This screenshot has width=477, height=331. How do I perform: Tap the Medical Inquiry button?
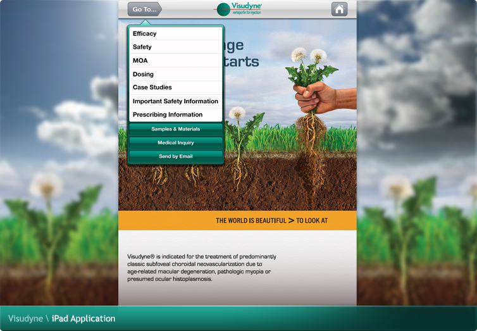[x=175, y=142]
